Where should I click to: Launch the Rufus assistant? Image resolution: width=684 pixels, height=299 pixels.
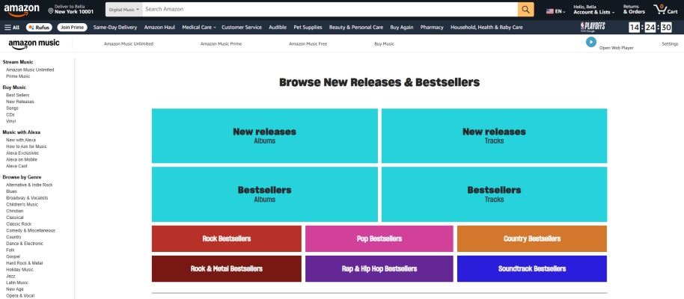click(39, 27)
